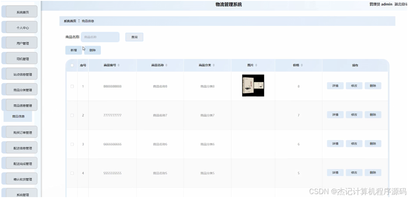Click the 删除 button beside 新增
This screenshot has width=408, height=198.
point(92,50)
